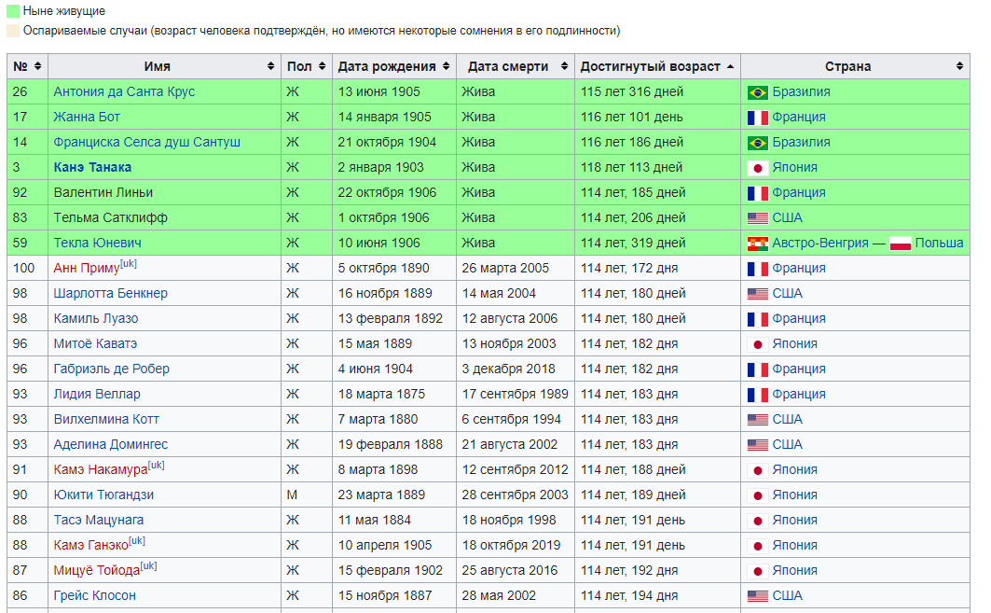Click France flag in Габриэль де Робер row

[757, 369]
